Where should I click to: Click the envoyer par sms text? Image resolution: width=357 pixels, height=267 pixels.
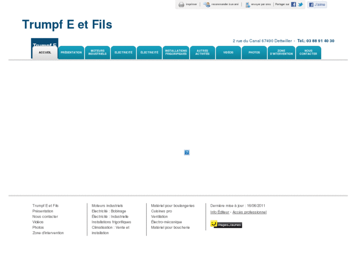coord(261,4)
